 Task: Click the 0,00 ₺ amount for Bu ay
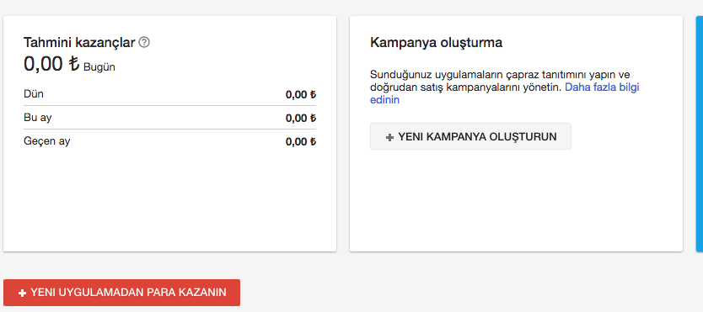[x=301, y=119]
